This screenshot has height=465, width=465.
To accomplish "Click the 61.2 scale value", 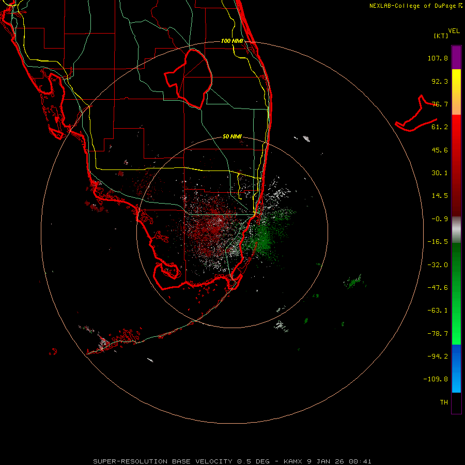I will pos(440,127).
